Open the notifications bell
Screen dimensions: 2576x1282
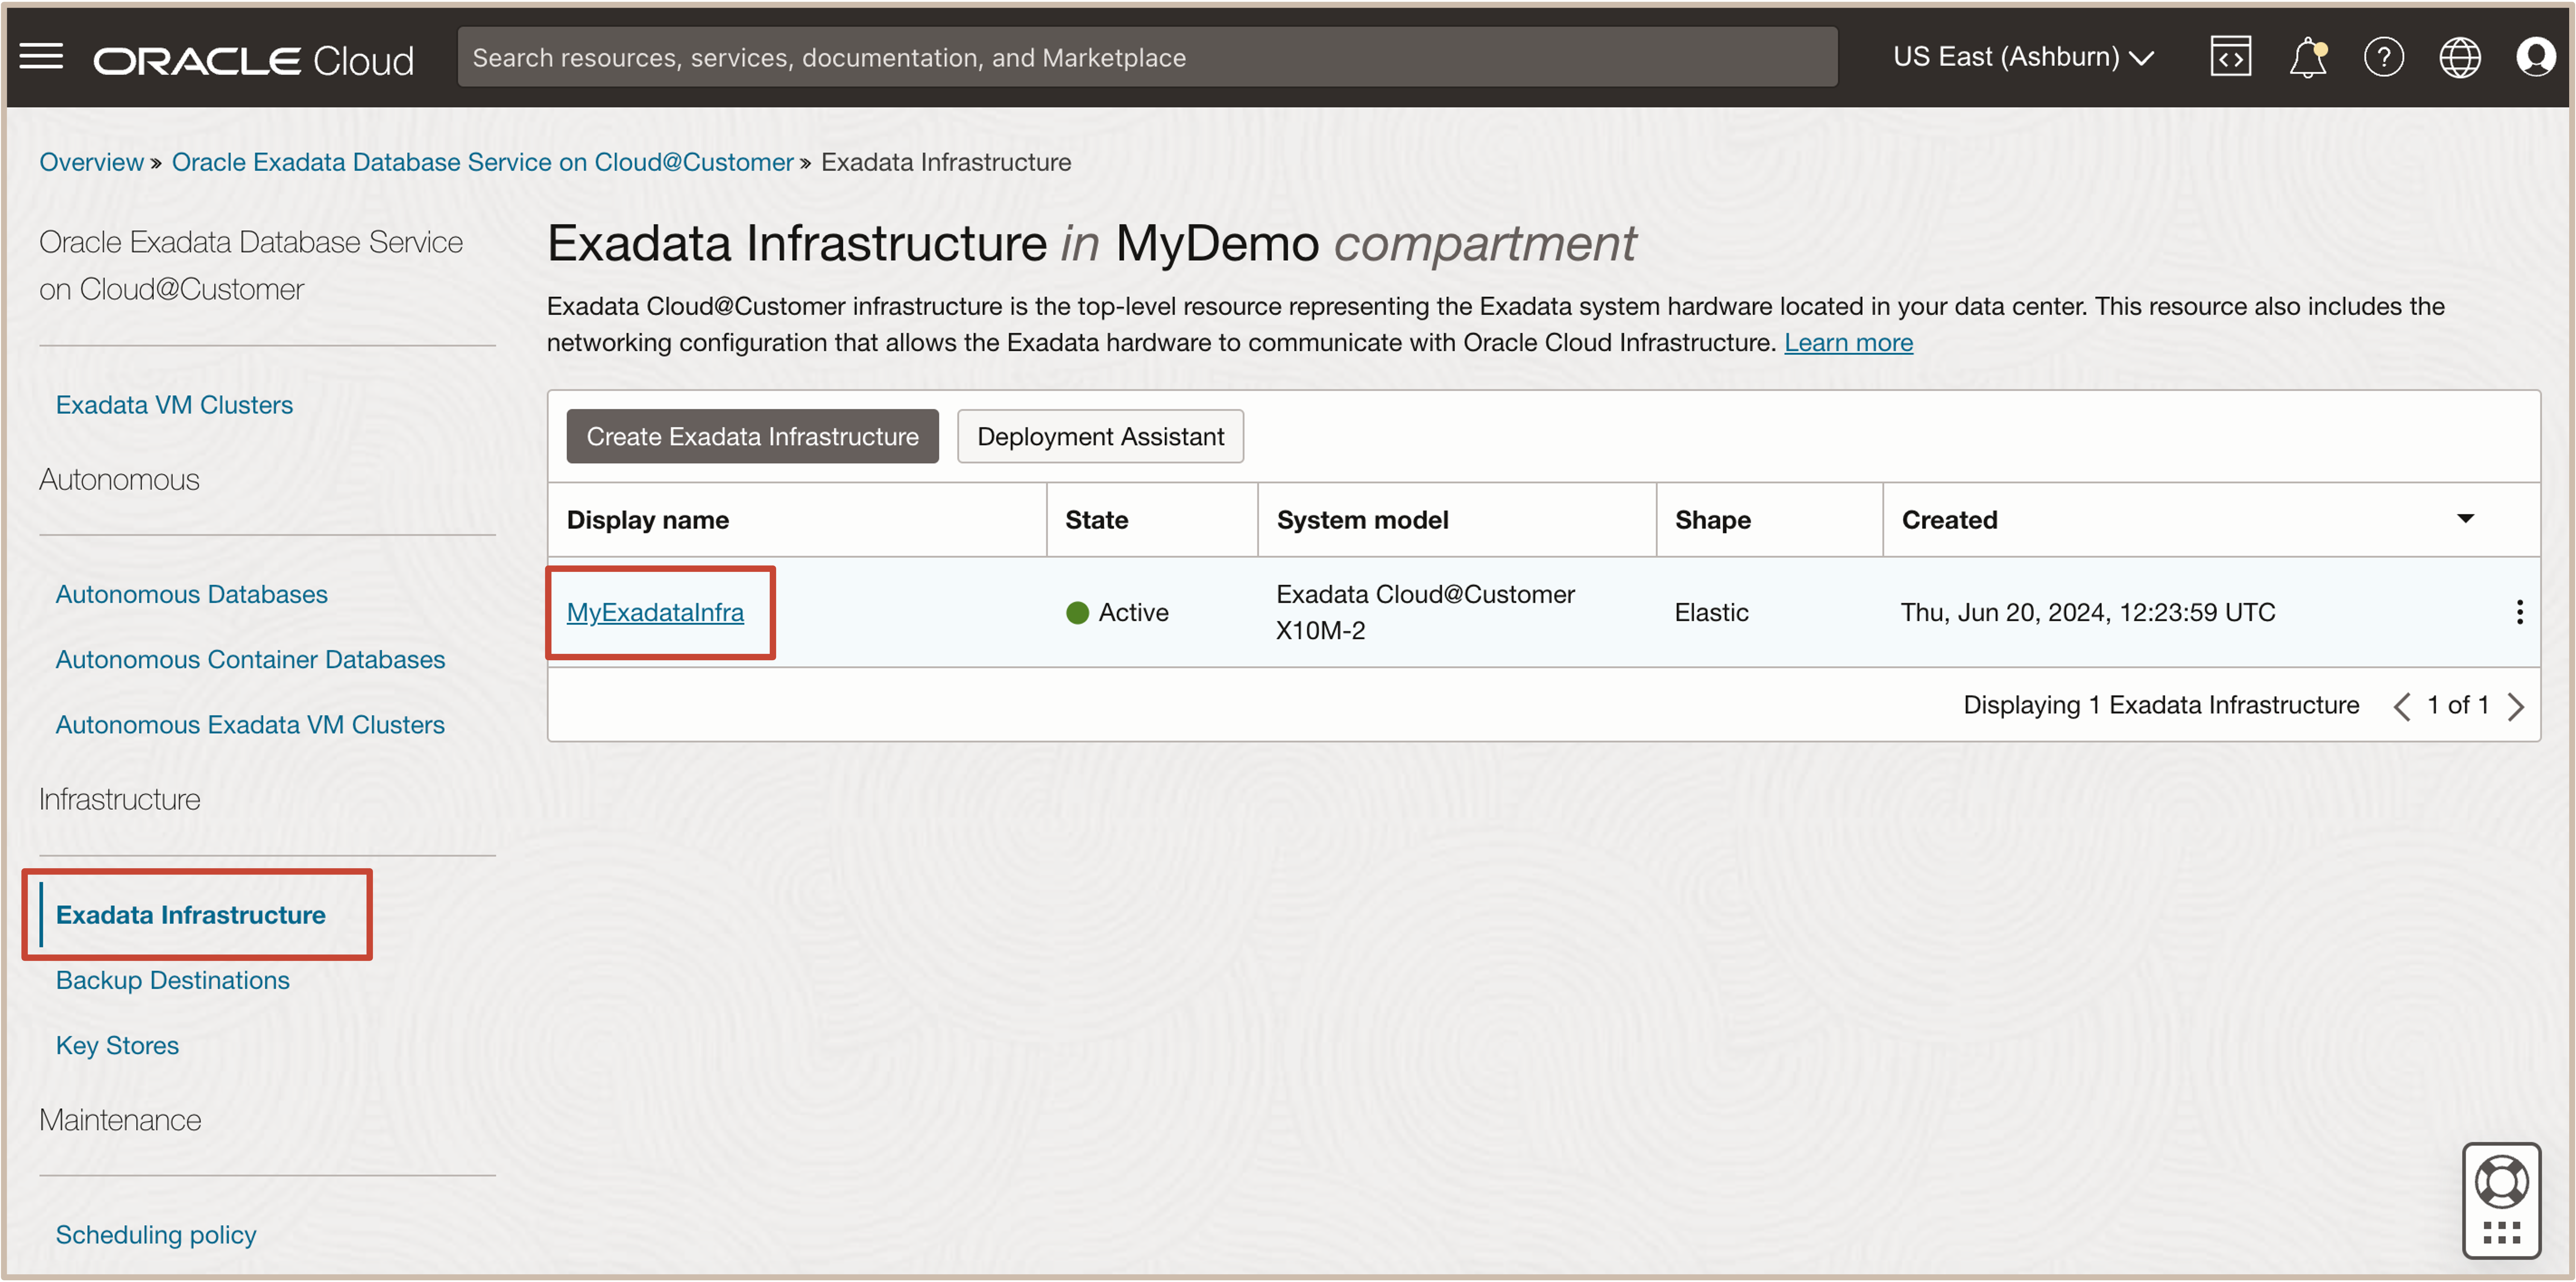(2307, 57)
